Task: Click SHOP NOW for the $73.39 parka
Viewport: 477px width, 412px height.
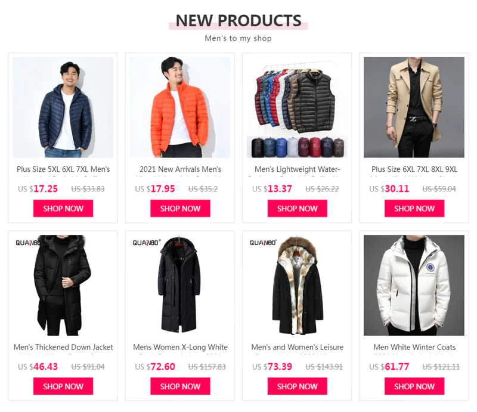Action: [297, 386]
